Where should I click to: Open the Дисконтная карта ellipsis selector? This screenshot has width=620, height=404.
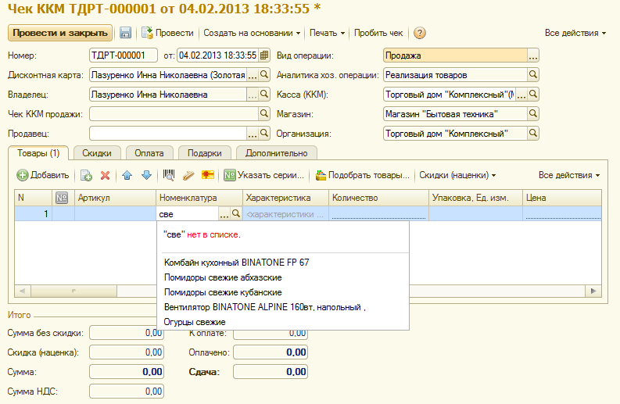253,75
